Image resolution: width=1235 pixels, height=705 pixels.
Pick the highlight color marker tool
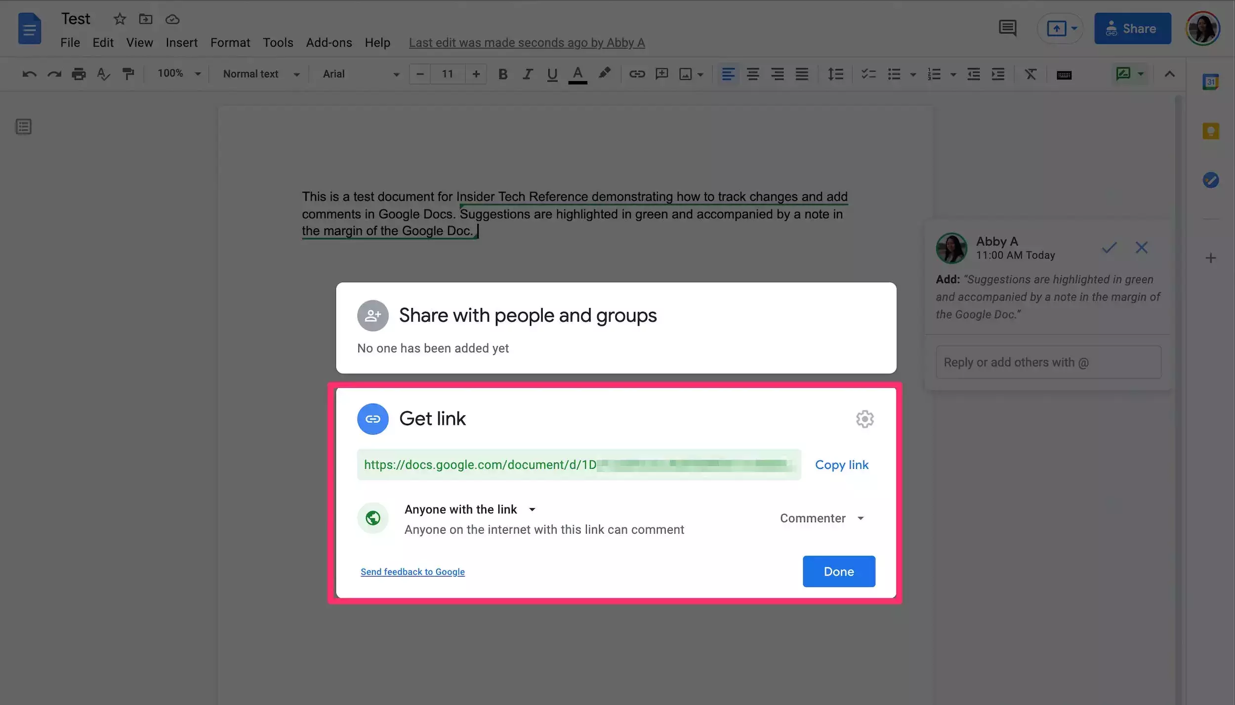pos(604,74)
